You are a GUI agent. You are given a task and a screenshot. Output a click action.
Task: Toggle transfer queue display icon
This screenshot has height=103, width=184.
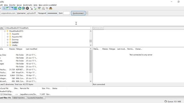[15, 8]
